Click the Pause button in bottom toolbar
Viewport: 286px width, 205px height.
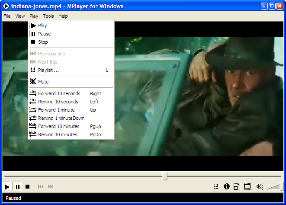(x=17, y=187)
